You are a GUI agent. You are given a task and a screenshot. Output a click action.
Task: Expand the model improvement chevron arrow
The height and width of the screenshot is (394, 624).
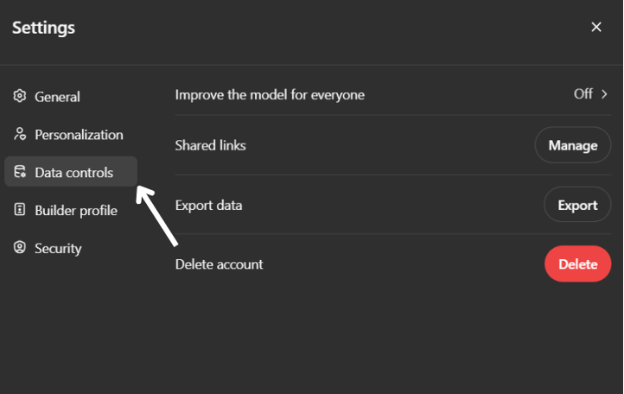click(x=605, y=94)
